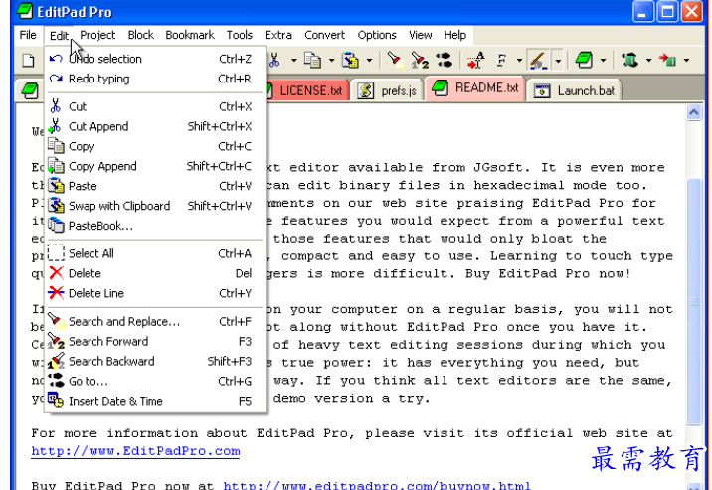712x490 pixels.
Task: Click the Paste toolbar icon
Action: [x=350, y=60]
